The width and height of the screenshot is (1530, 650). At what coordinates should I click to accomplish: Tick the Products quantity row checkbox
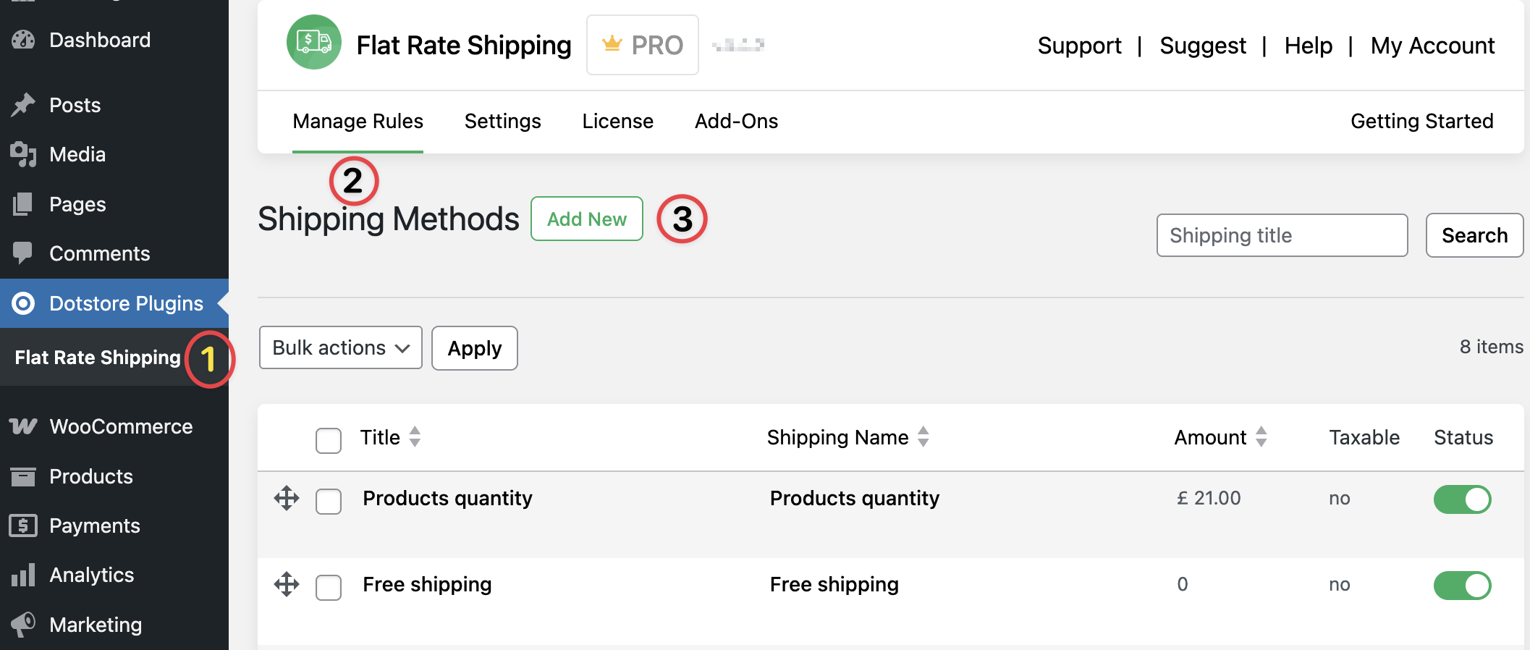[x=329, y=501]
